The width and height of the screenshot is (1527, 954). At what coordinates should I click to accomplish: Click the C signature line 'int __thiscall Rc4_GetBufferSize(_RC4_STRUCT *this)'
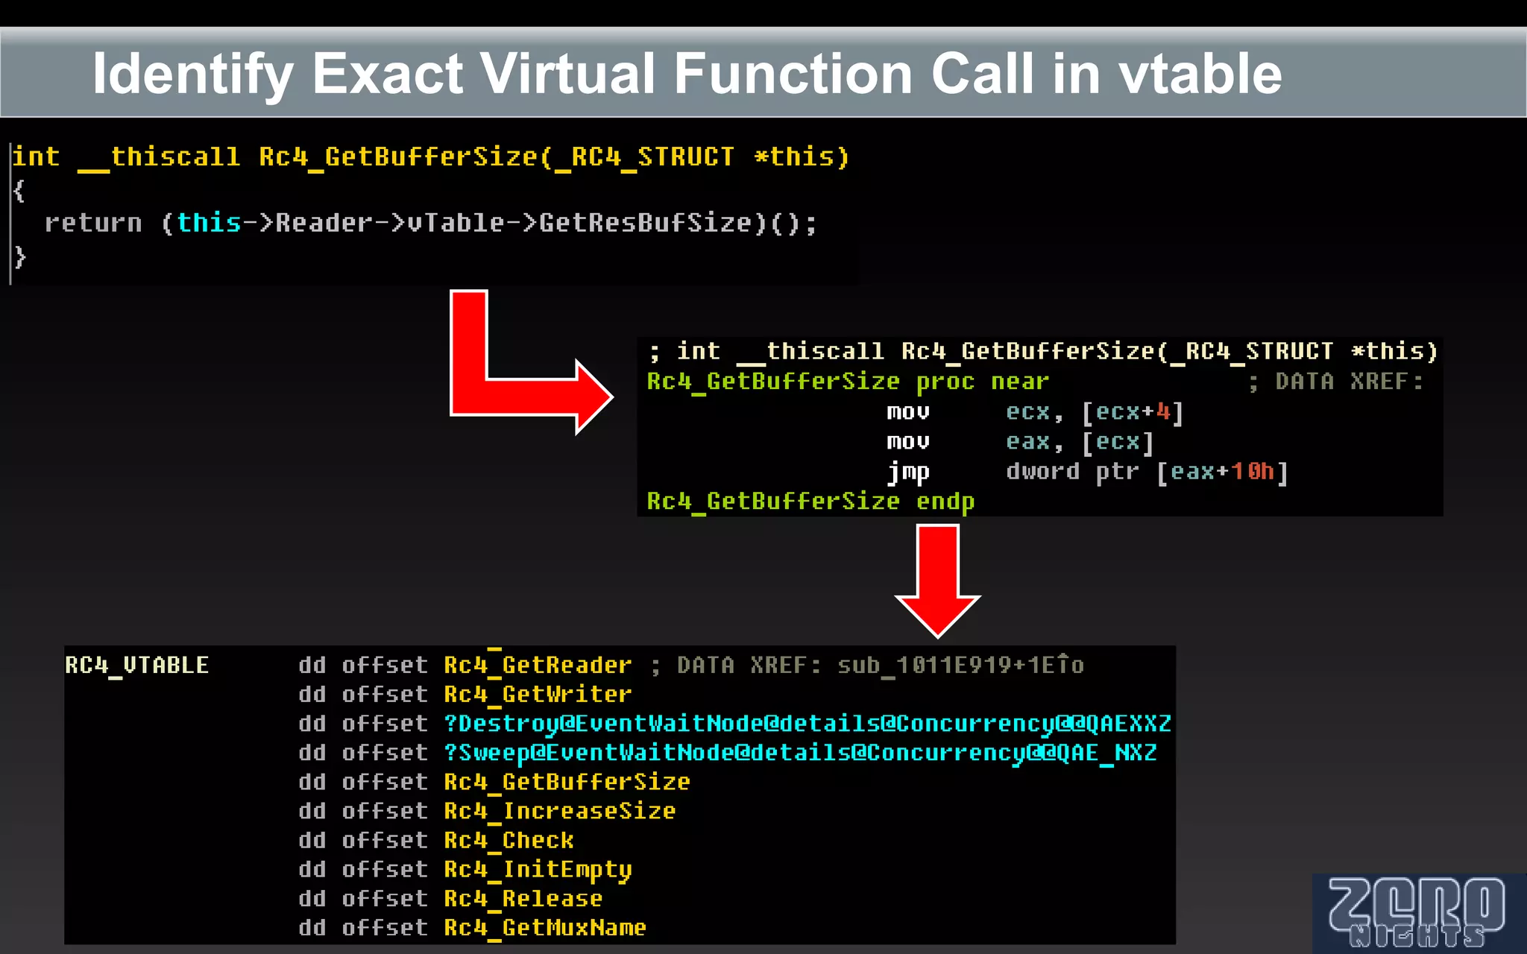pos(431,157)
